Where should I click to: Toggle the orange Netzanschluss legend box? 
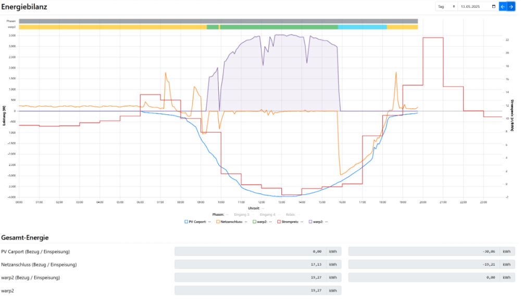[217, 222]
